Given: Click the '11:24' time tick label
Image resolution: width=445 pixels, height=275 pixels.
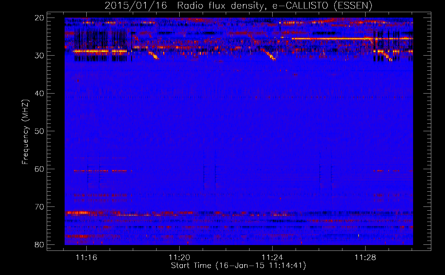Looking at the screenshot, I should [272, 257].
